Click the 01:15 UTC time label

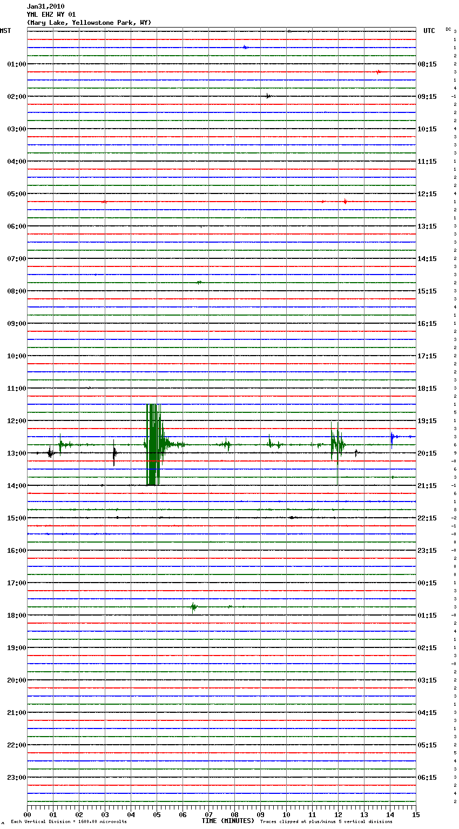(427, 616)
